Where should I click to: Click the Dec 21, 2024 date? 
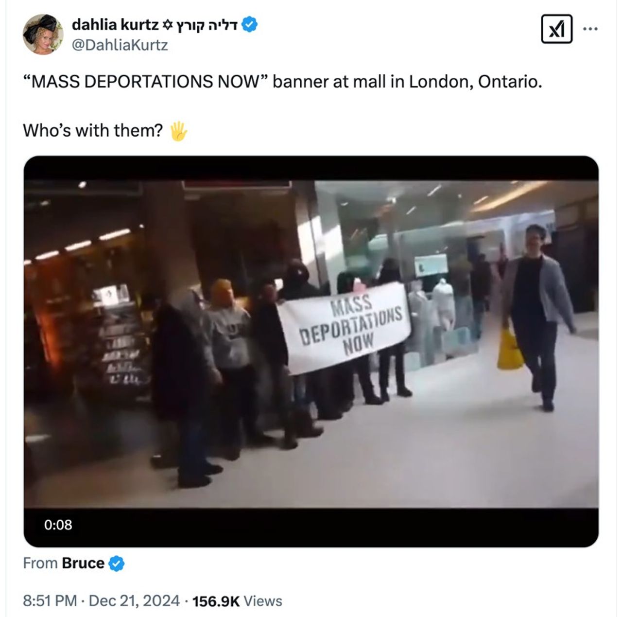point(134,601)
